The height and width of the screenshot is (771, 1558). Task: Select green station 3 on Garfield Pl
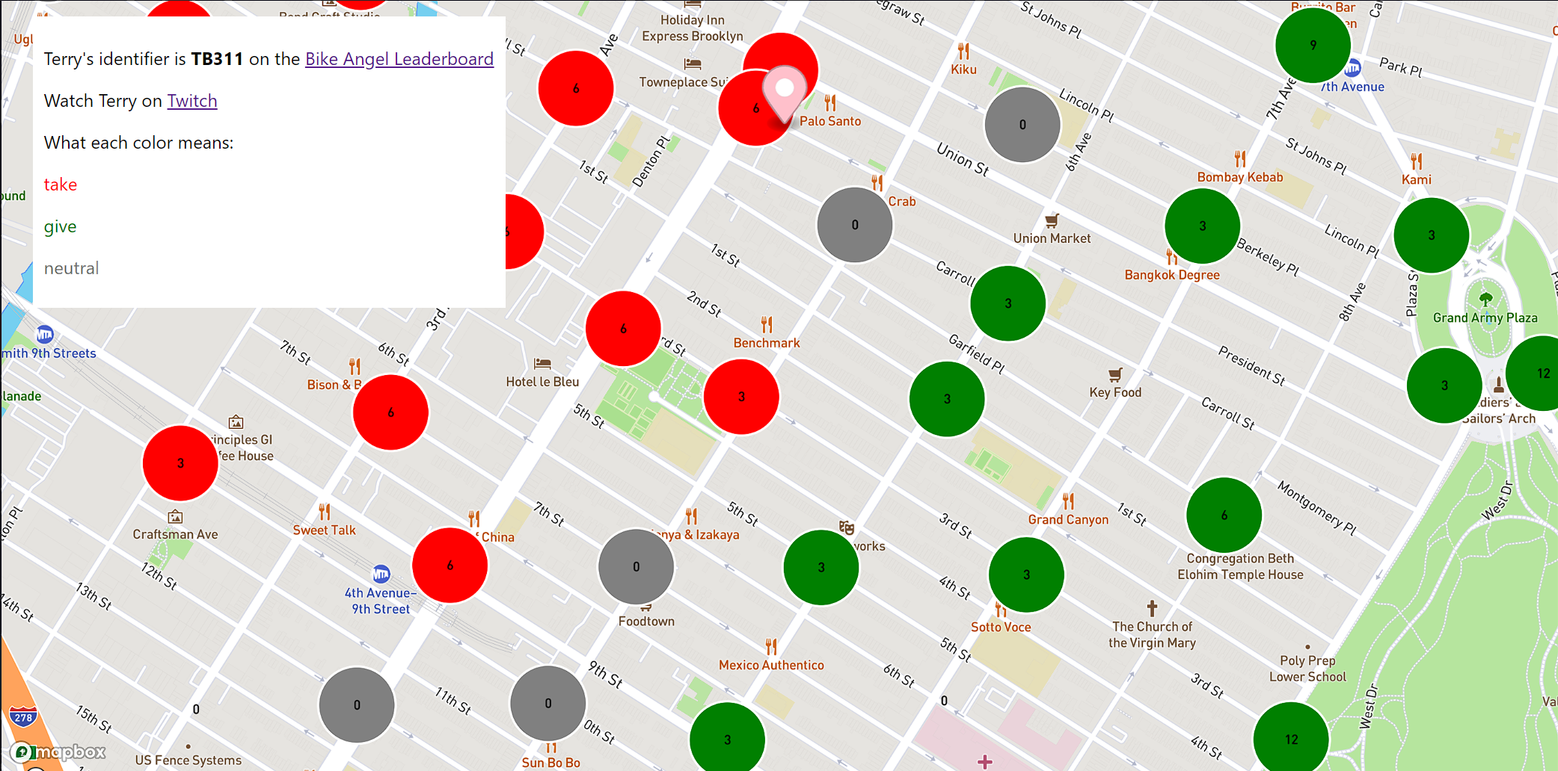point(947,399)
